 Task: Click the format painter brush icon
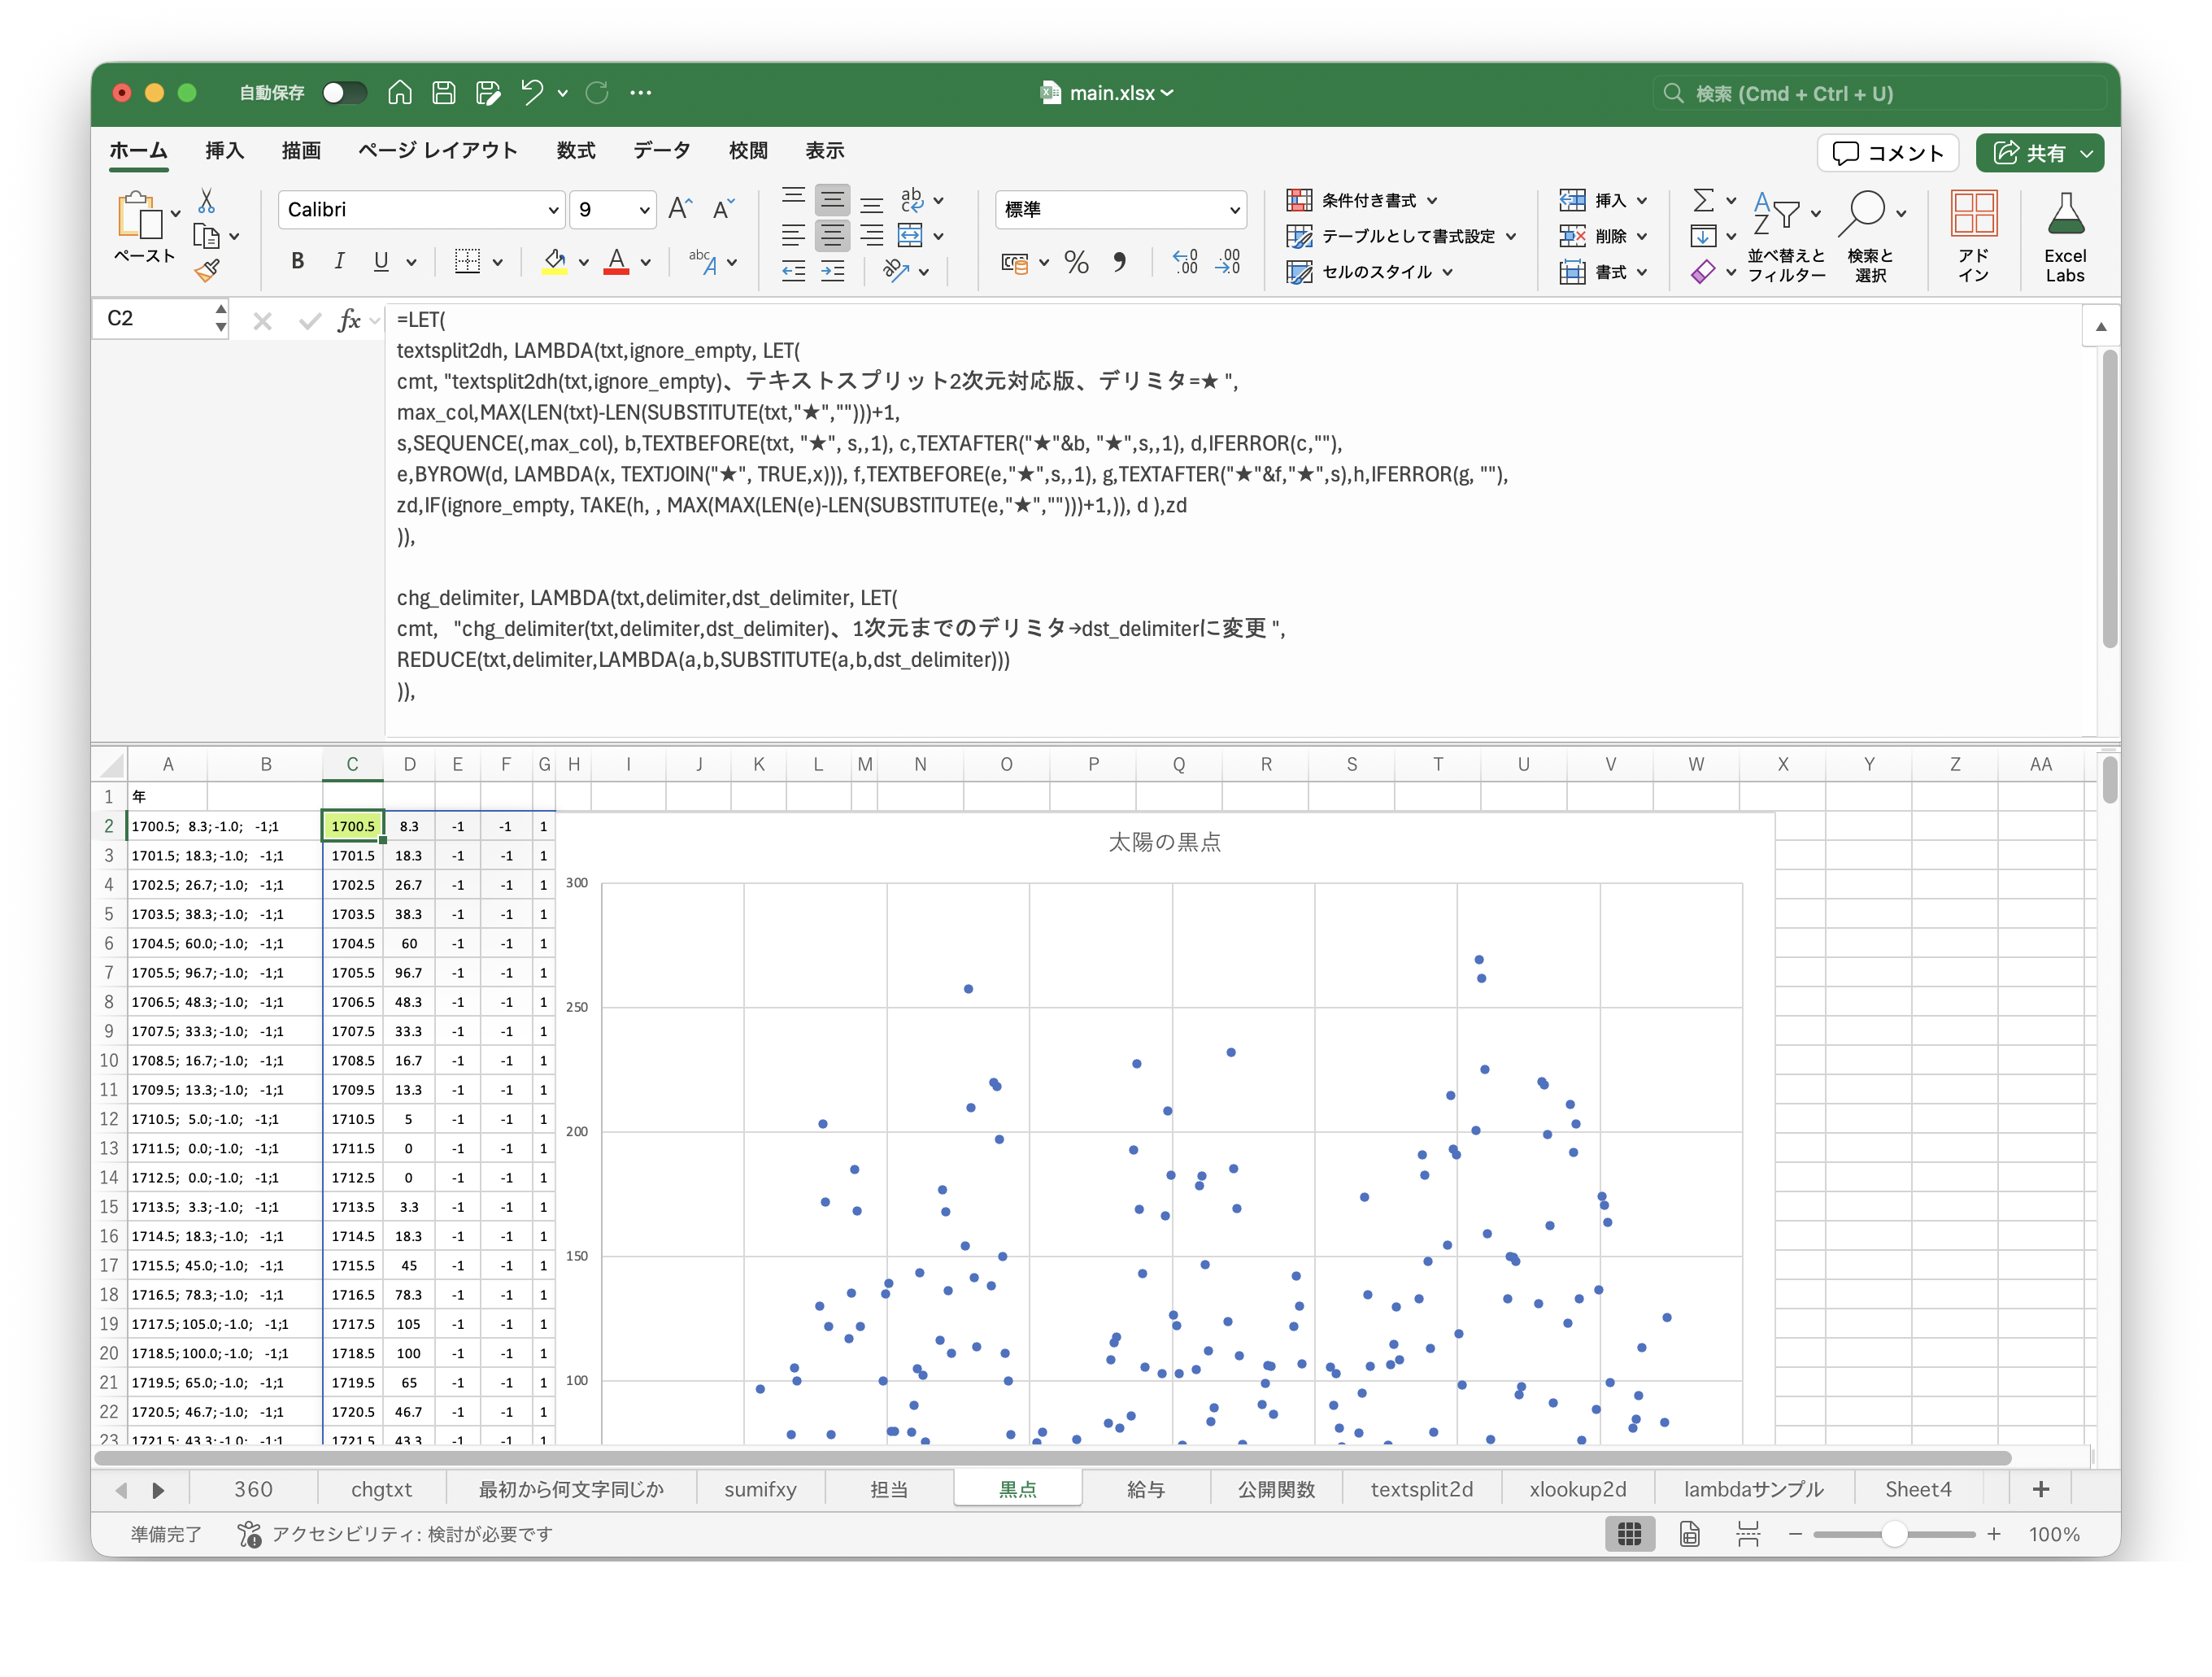click(x=207, y=271)
